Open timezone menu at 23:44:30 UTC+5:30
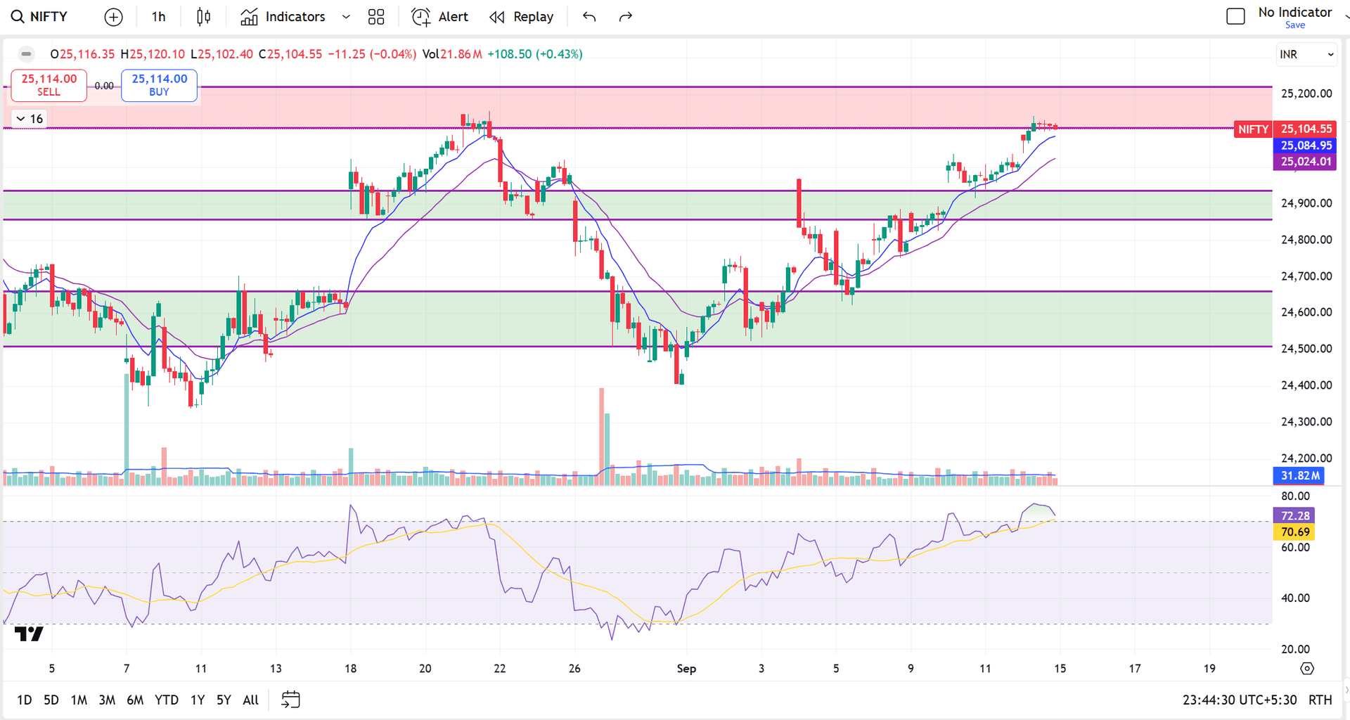 click(x=1240, y=700)
